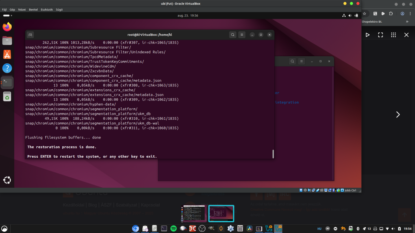
Task: Open OBS Studio from the taskbar
Action: (202, 228)
